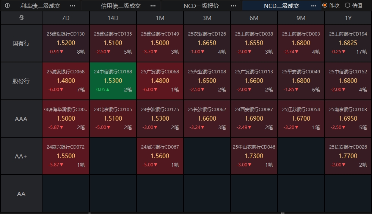Select the AAA row header
This screenshot has width=372, height=214.
click(x=21, y=119)
